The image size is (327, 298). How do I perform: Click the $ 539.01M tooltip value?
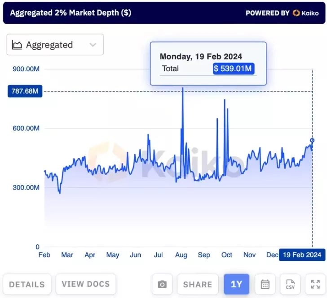pos(234,69)
